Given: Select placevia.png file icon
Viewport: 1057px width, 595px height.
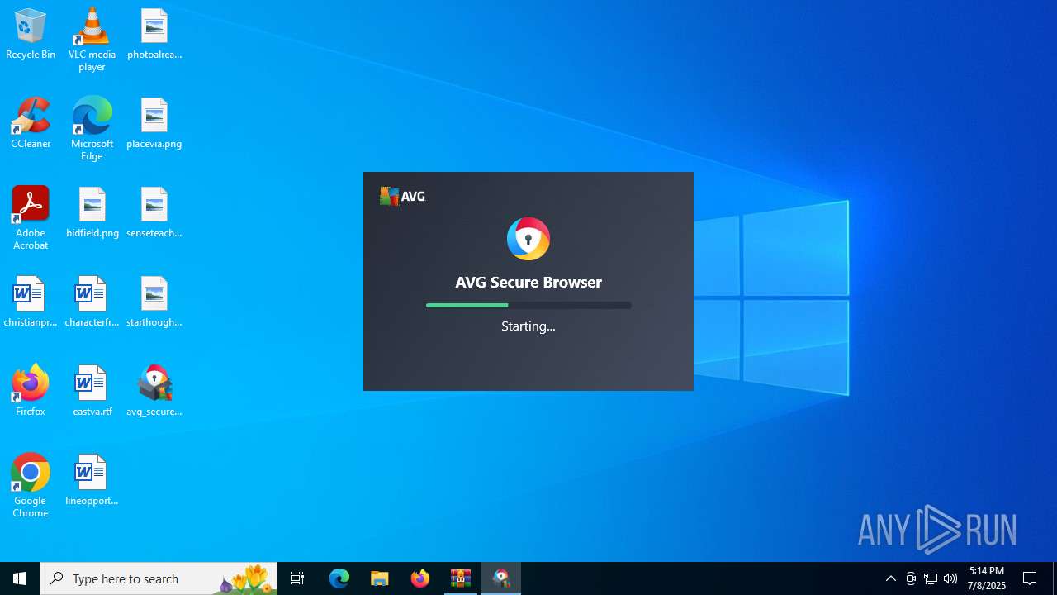Looking at the screenshot, I should 154,124.
